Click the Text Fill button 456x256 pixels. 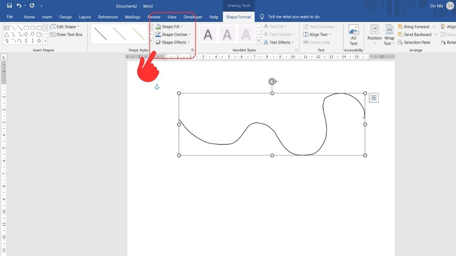point(275,27)
